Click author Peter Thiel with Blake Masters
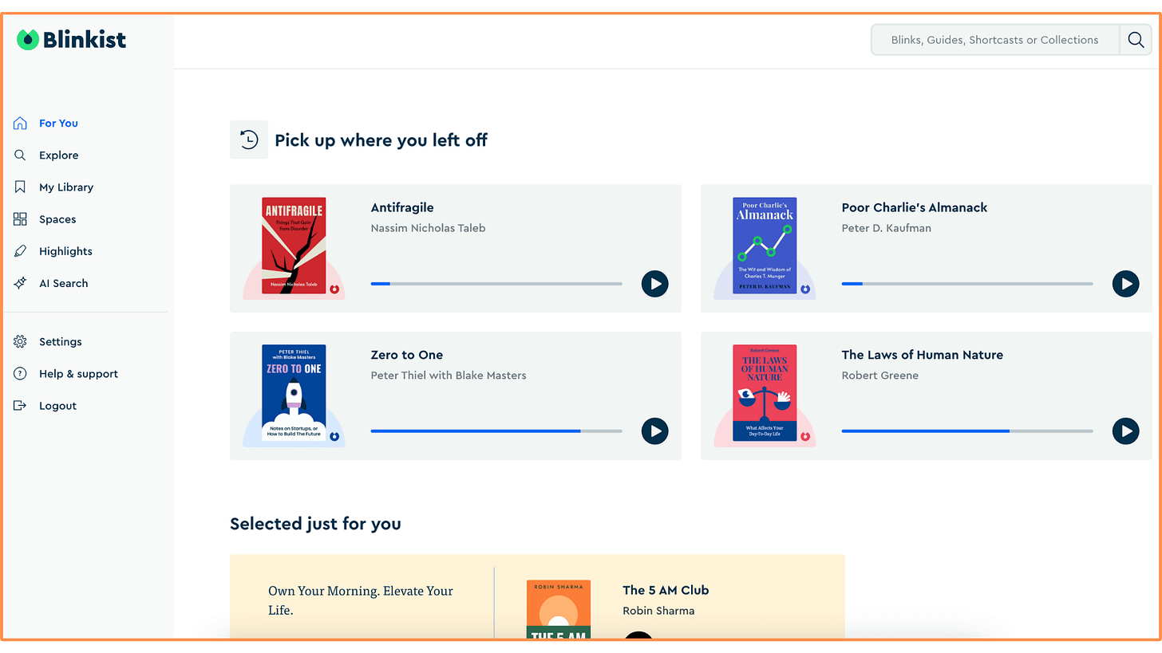Image resolution: width=1162 pixels, height=653 pixels. tap(449, 376)
